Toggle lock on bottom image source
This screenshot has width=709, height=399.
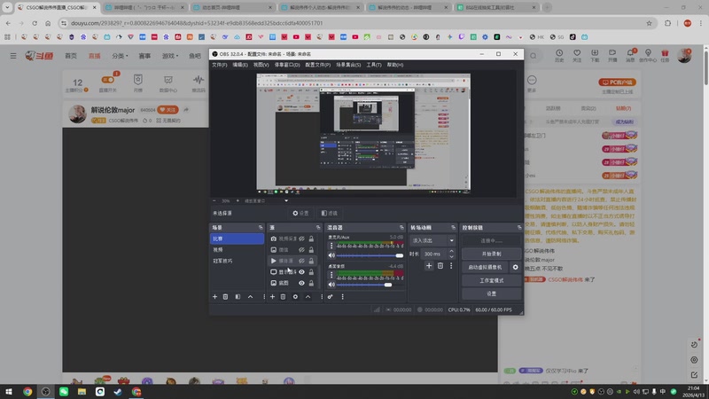[x=311, y=283]
